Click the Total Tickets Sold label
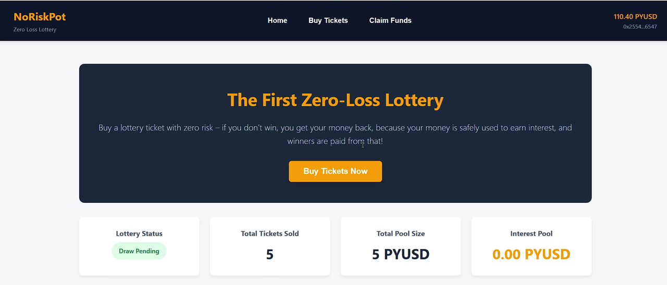Viewport: 667px width, 285px height. 269,234
